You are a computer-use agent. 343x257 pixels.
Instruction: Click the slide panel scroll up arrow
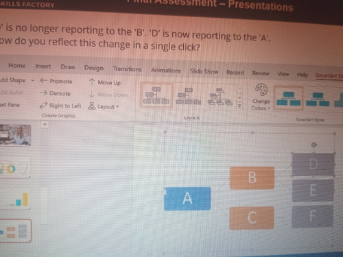click(45, 124)
